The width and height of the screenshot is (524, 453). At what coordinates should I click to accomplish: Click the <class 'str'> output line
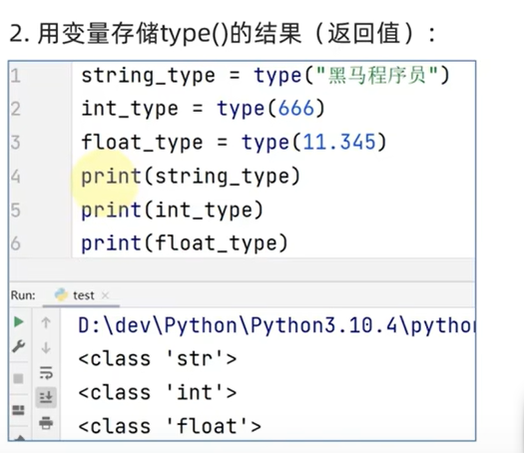158,359
